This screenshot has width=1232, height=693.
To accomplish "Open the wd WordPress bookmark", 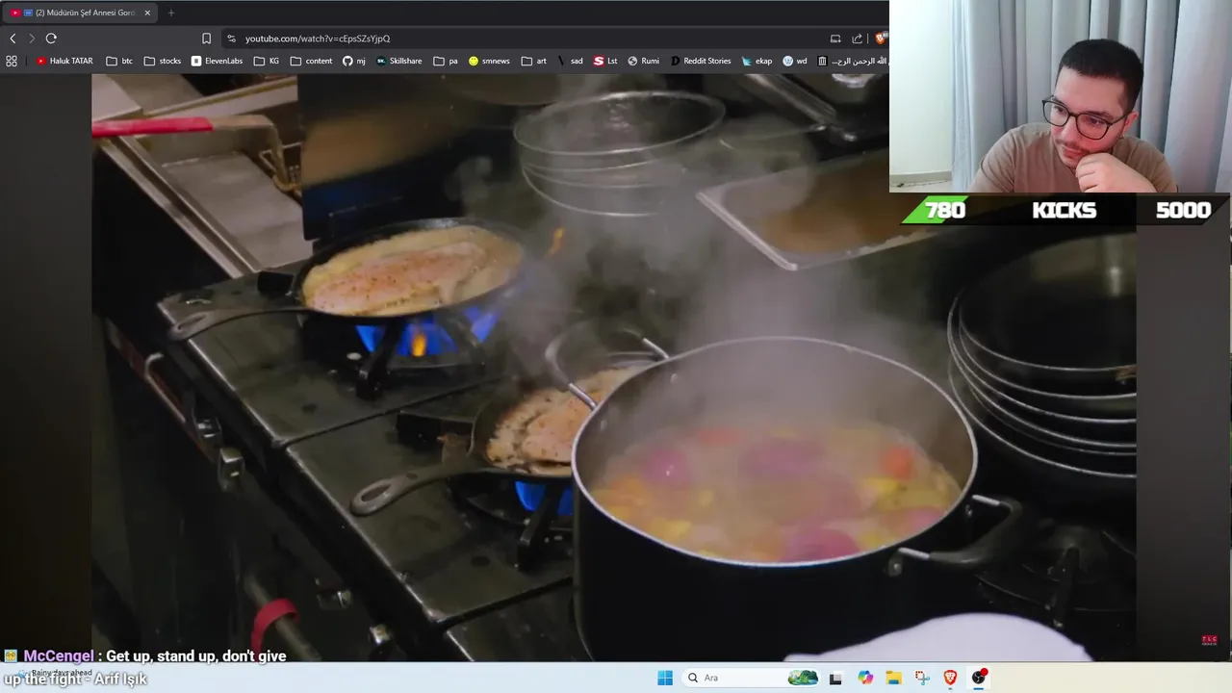I will (x=795, y=61).
